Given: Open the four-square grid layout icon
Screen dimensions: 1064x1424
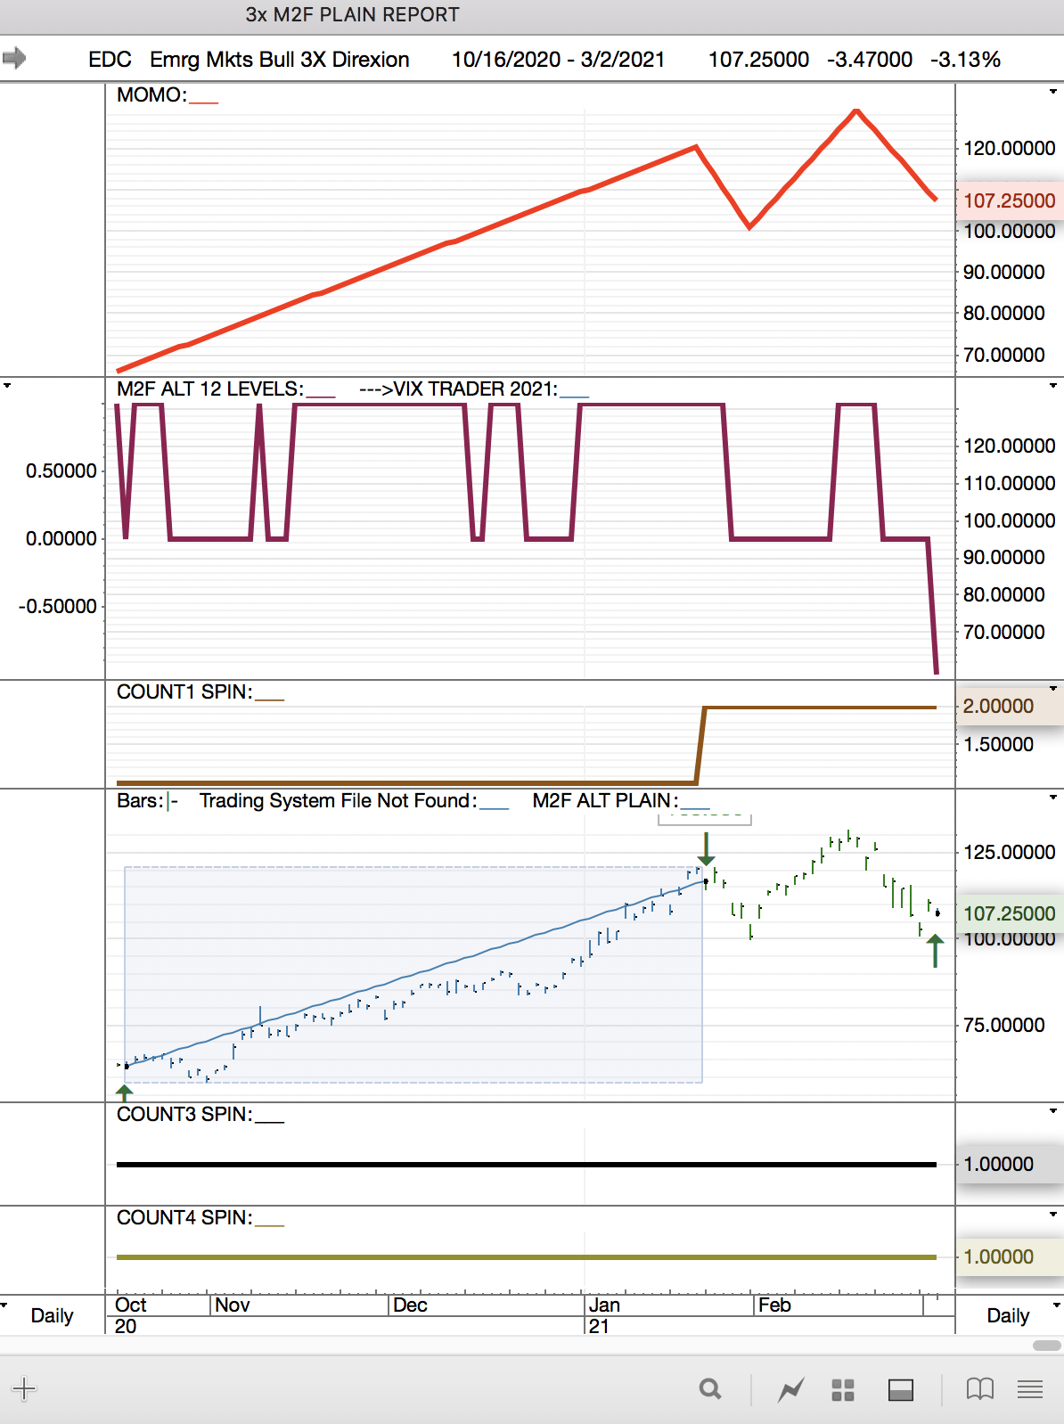Looking at the screenshot, I should tap(843, 1389).
